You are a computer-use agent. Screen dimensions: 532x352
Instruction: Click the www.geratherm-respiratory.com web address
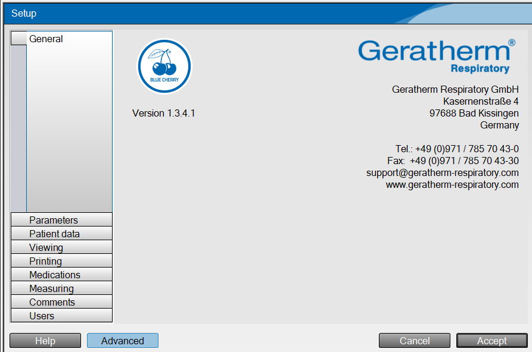pos(452,185)
